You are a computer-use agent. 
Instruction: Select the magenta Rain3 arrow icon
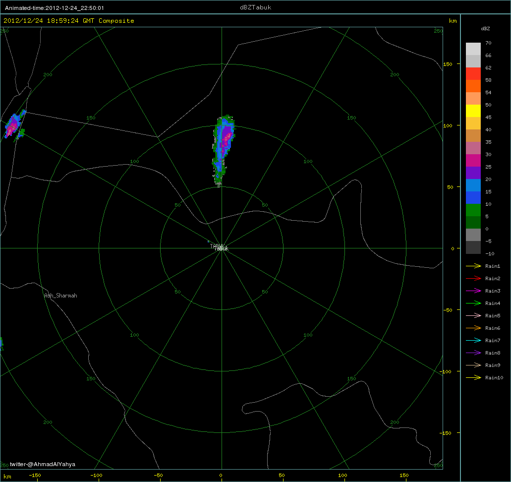[x=473, y=291]
